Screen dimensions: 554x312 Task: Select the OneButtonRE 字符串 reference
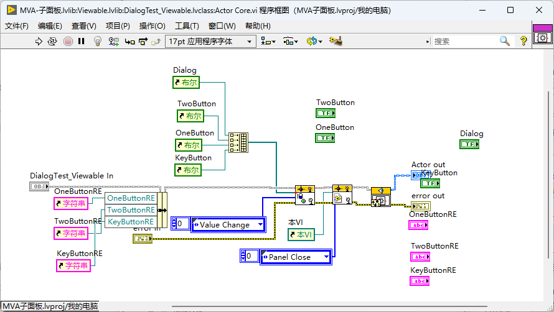coord(71,203)
